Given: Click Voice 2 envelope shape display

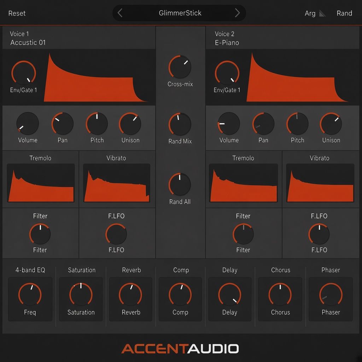Looking at the screenshot, I should pos(297,77).
